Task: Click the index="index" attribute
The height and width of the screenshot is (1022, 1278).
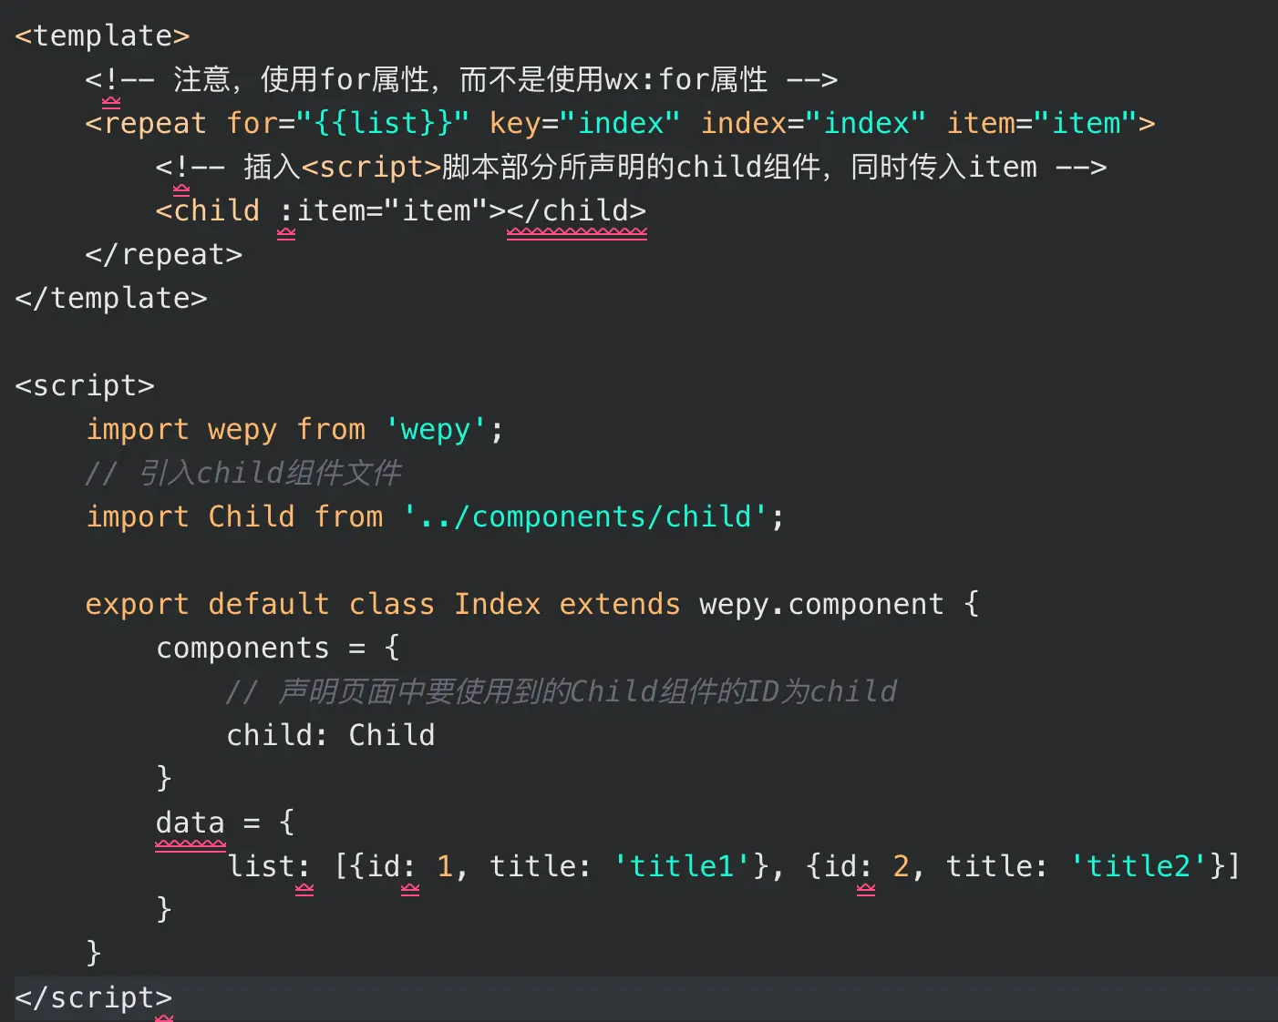Action: click(x=813, y=123)
